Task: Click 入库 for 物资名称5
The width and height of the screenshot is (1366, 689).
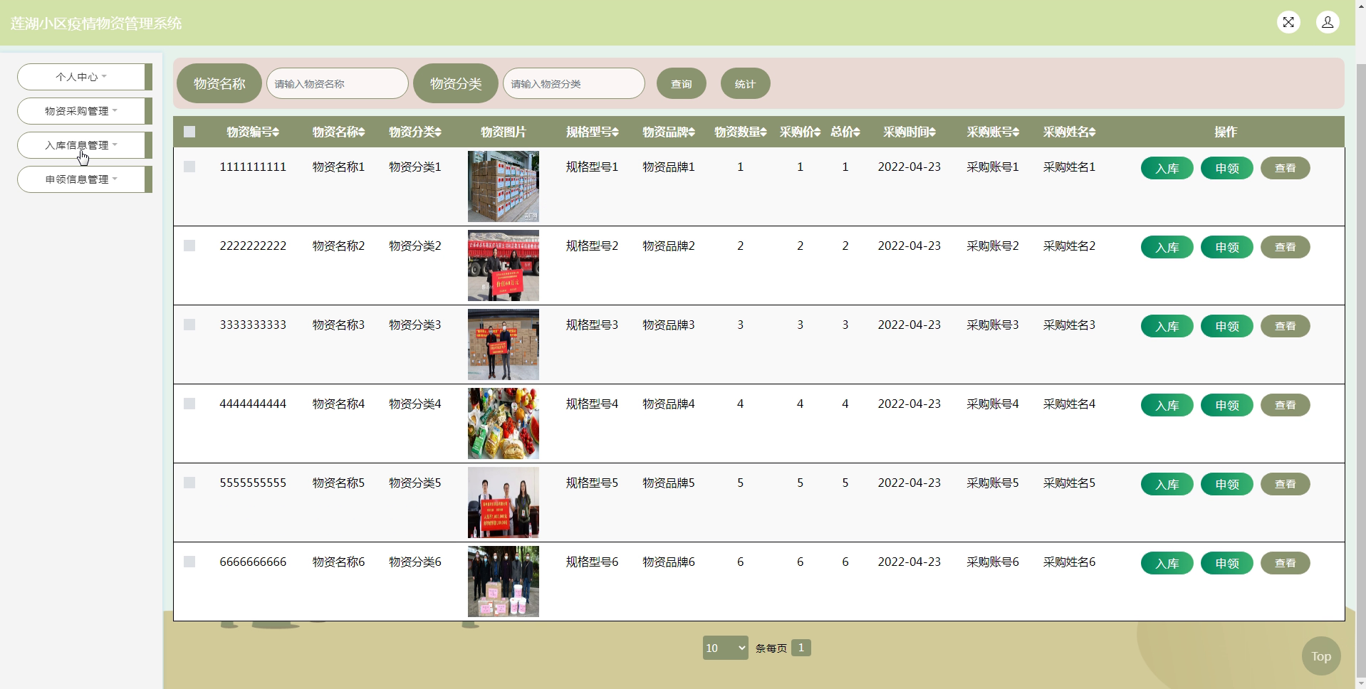Action: tap(1167, 484)
